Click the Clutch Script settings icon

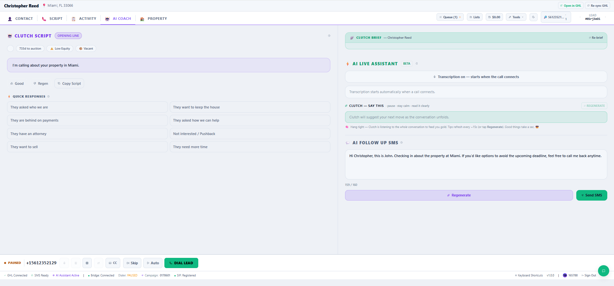pos(329,36)
